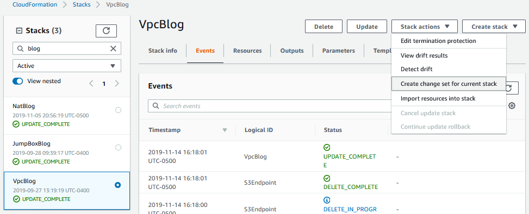Open the Create stack dropdown
529x214 pixels.
pos(494,27)
